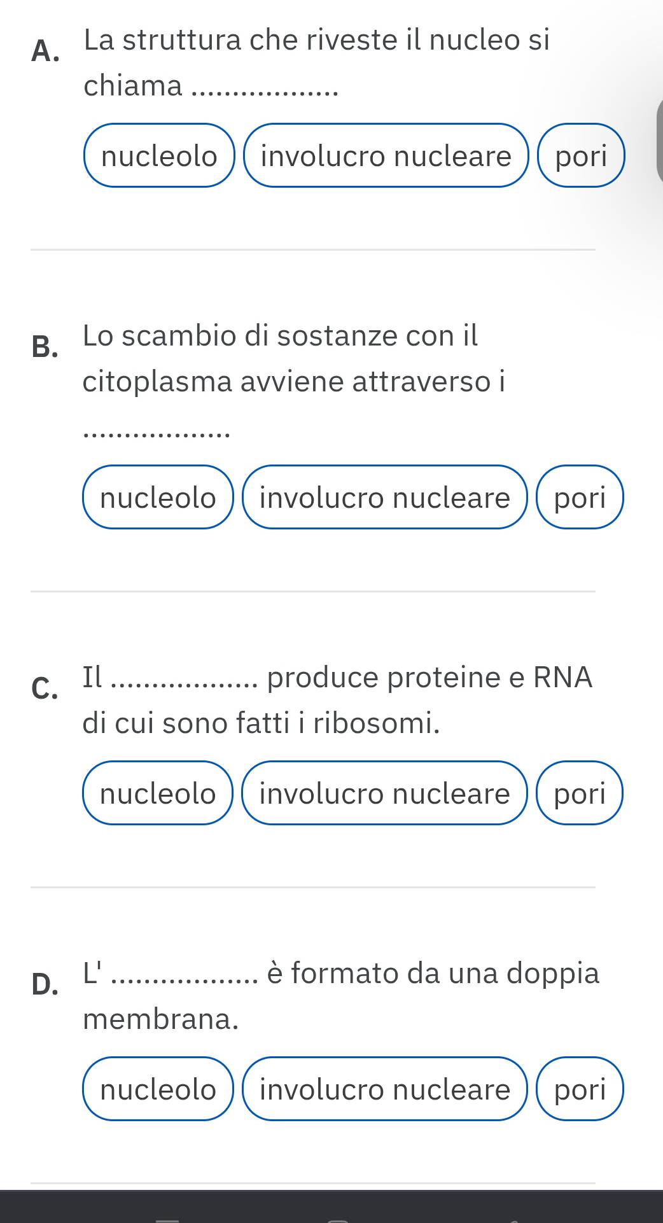Choose 'involucro nucleare' for question B
The image size is (663, 1223).
click(385, 497)
